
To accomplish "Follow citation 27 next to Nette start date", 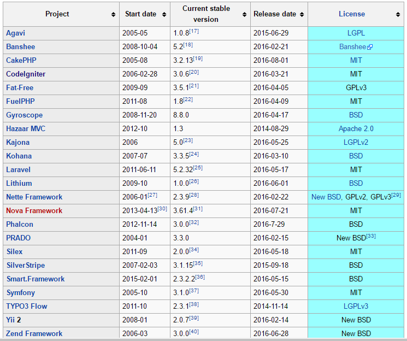I will (x=152, y=195).
